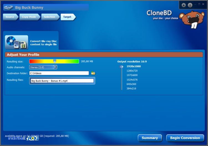Click the Output resolution 16:9 label
The height and width of the screenshot is (146, 208).
coord(132,61)
